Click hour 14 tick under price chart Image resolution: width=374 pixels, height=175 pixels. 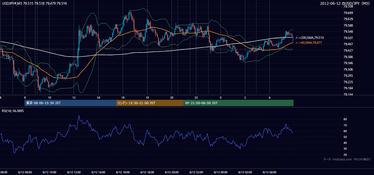(98, 97)
